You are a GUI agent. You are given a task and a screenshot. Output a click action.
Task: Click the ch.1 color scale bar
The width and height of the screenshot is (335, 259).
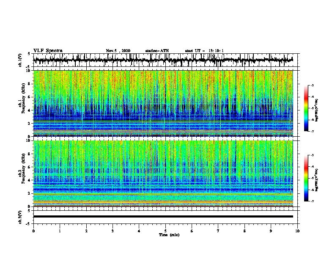(306, 108)
